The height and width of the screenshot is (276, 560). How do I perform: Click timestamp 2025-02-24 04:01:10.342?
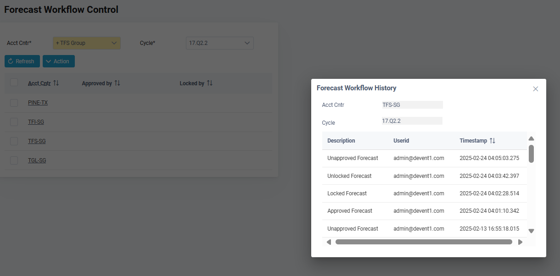489,211
